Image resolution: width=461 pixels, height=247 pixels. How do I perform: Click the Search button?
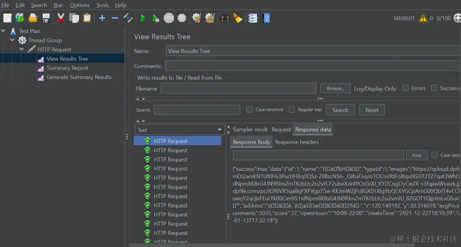point(340,110)
